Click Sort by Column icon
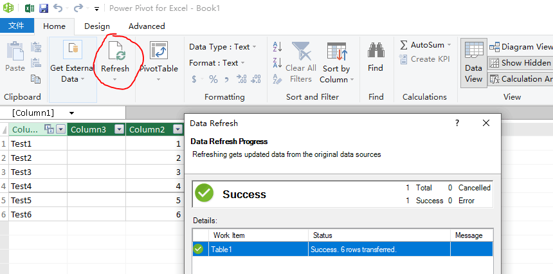Viewport: 553px width, 274px height. [337, 51]
